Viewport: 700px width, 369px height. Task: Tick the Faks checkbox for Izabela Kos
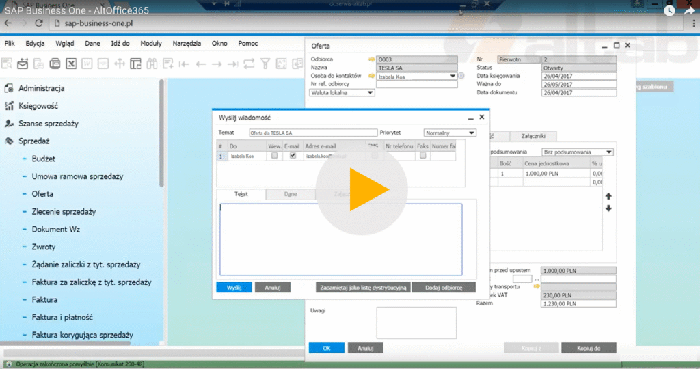[x=422, y=156]
